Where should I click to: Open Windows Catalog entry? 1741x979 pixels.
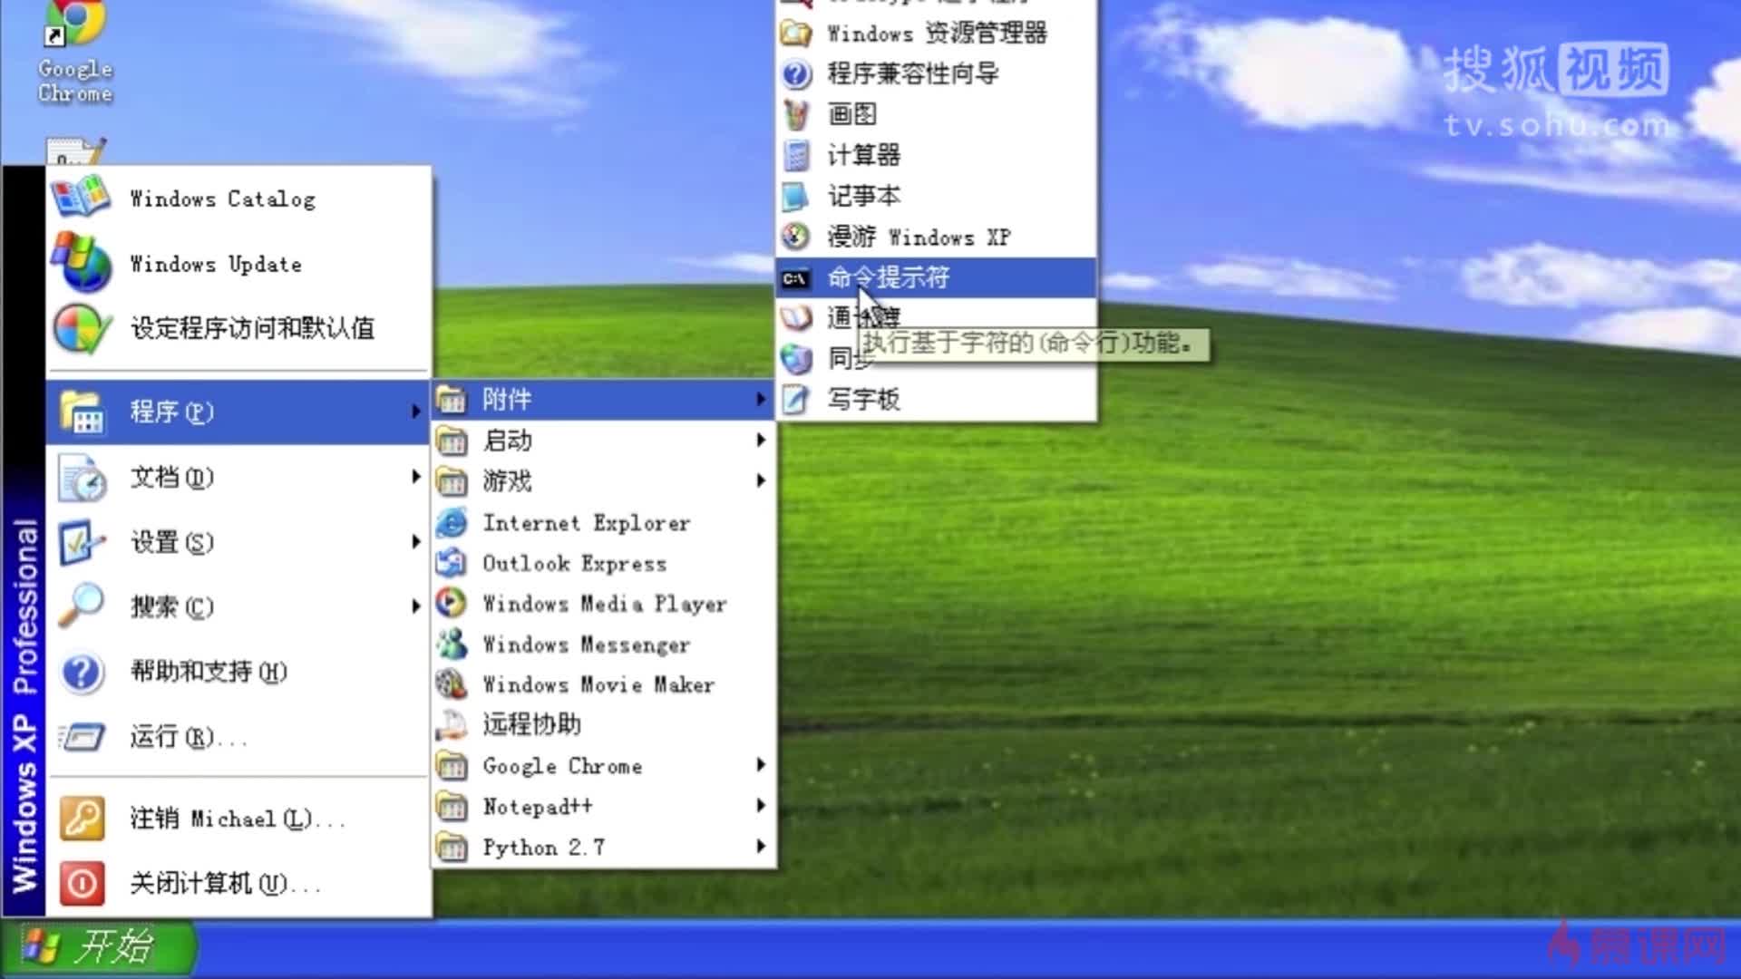[239, 199]
